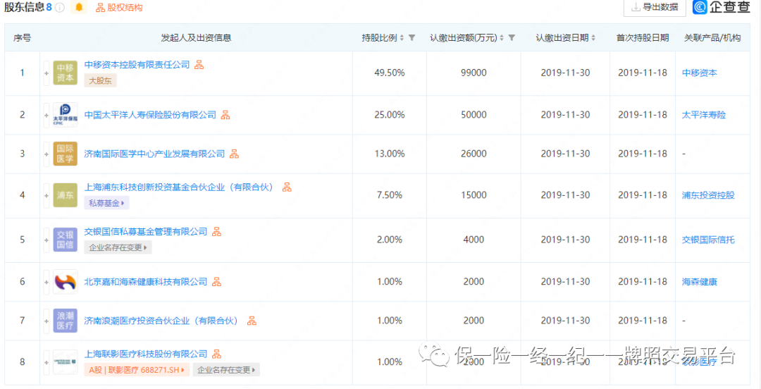
Task: Click structure icon next to 中国太平洋人寿保险
Action: [225, 115]
